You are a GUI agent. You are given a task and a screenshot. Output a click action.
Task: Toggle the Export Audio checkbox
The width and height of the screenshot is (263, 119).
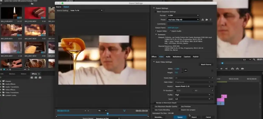click(170, 31)
